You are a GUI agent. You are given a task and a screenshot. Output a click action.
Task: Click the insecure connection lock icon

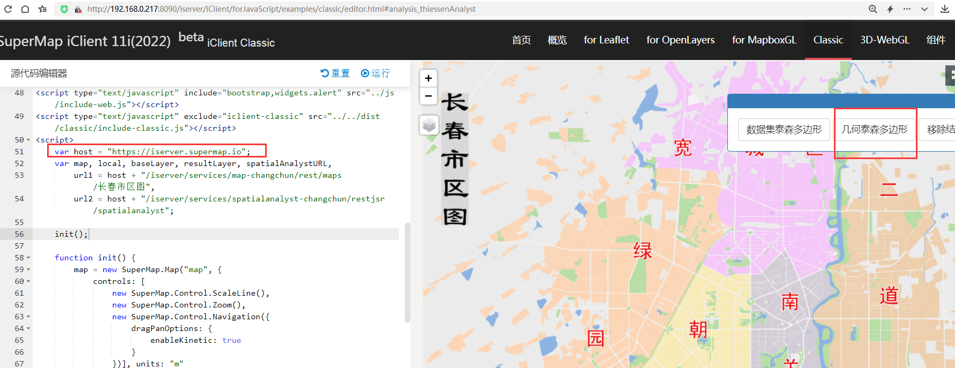pos(78,10)
